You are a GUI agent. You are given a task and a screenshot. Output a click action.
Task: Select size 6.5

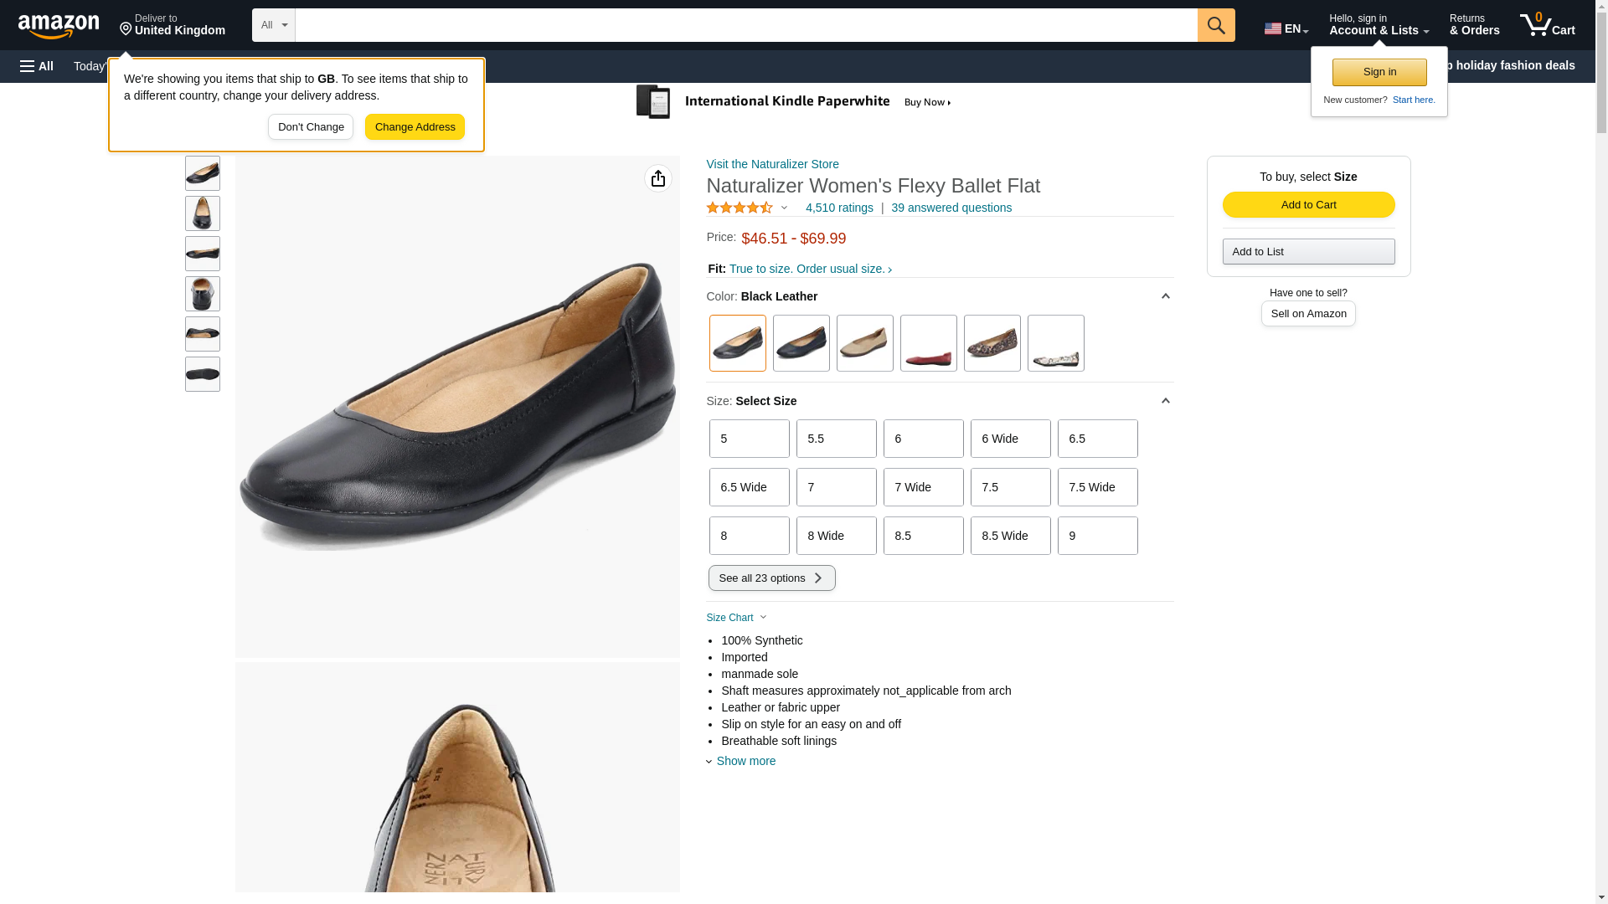(x=1098, y=439)
